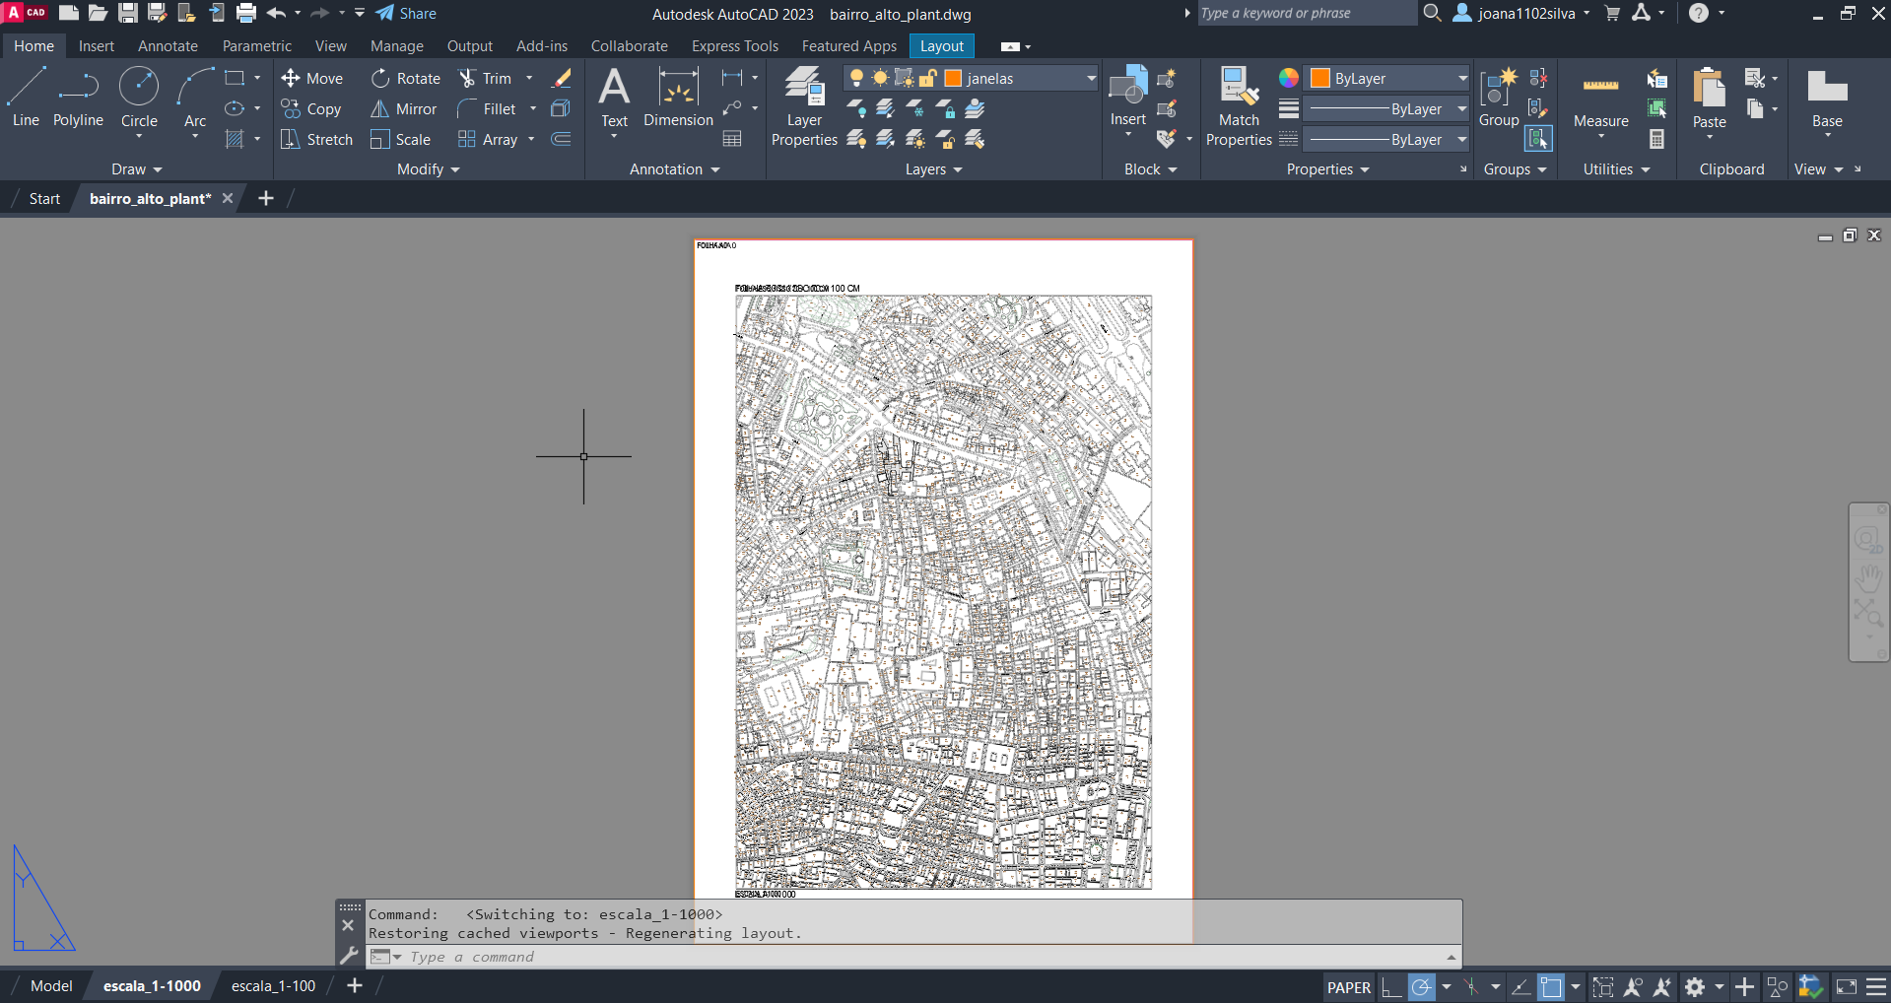The height and width of the screenshot is (1003, 1891).
Task: Open the escala_1-100 layout tab
Action: click(273, 986)
